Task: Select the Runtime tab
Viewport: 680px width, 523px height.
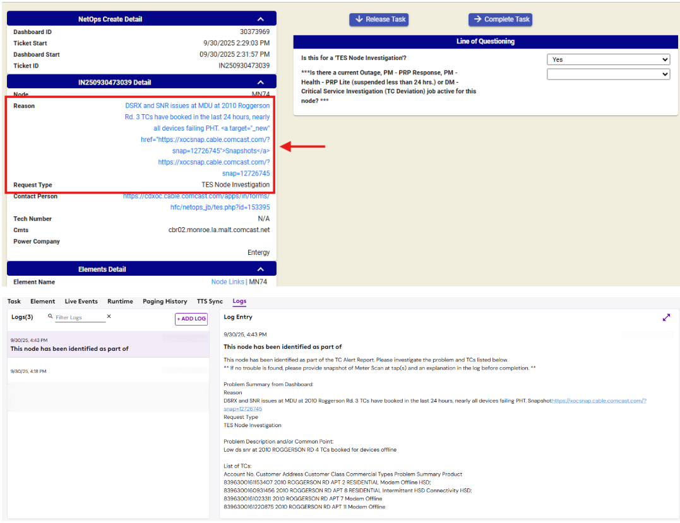Action: [x=120, y=302]
